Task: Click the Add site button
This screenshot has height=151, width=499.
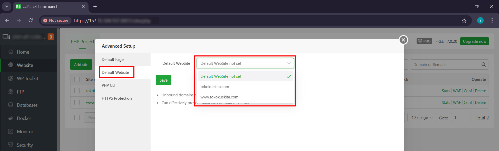Action: [x=81, y=64]
